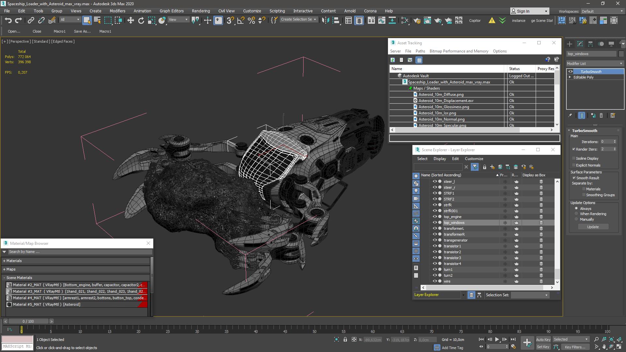Click Configure Modifier Sets icon
Viewport: 626px width, 352px height.
pyautogui.click(x=613, y=115)
